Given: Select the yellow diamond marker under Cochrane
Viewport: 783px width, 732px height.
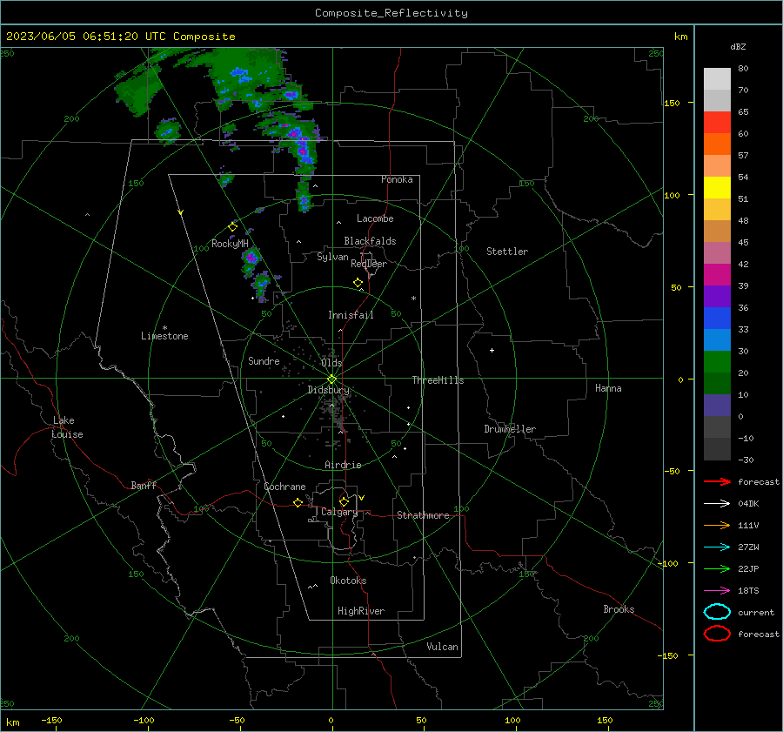Looking at the screenshot, I should (x=298, y=502).
